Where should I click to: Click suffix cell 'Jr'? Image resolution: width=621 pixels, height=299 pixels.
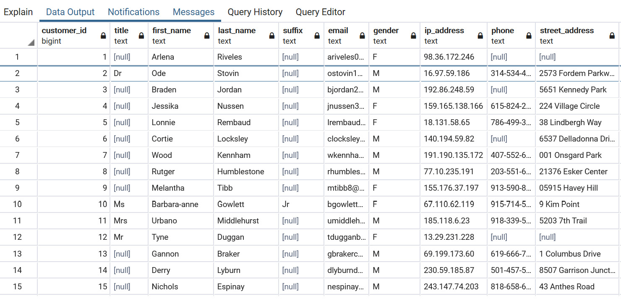tap(301, 204)
